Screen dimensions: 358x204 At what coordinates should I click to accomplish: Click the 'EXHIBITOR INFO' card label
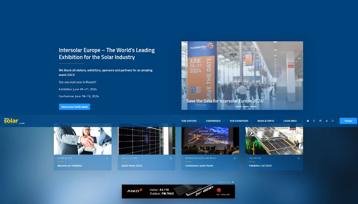(x=65, y=158)
